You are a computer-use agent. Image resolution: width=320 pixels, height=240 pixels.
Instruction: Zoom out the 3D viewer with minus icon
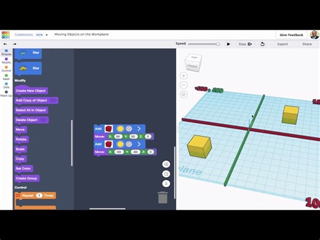[183, 85]
